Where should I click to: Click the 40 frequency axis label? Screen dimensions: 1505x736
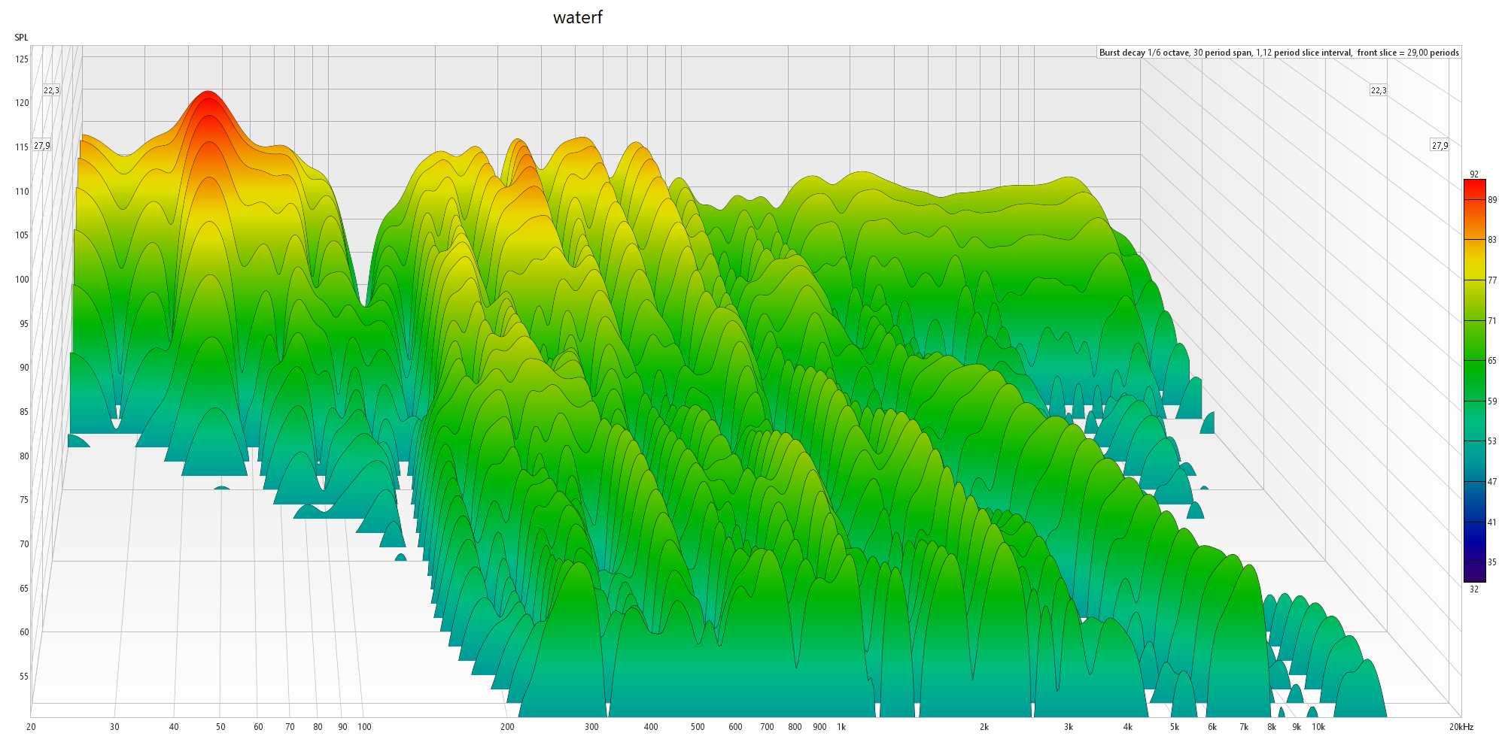click(174, 727)
